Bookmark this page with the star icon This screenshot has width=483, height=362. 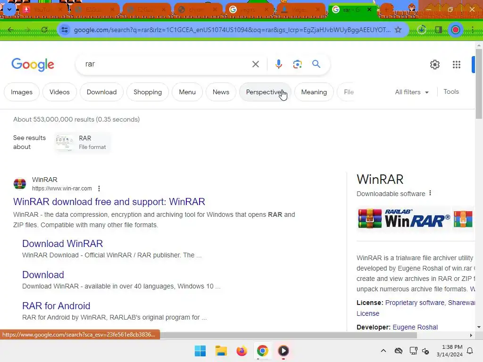point(398,30)
